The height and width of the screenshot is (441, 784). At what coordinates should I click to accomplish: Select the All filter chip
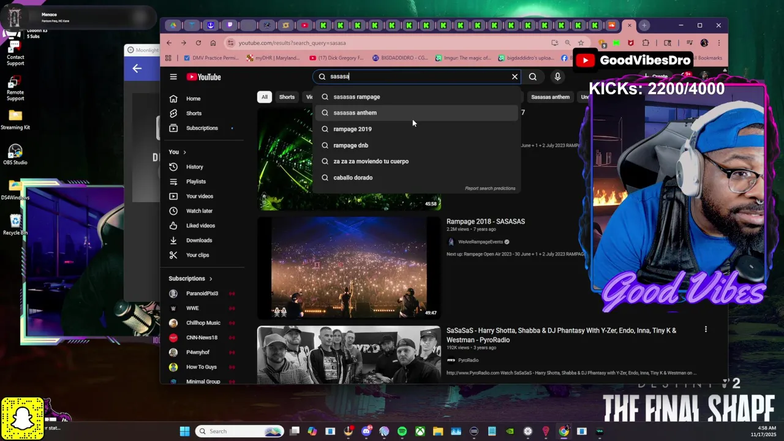(x=265, y=97)
